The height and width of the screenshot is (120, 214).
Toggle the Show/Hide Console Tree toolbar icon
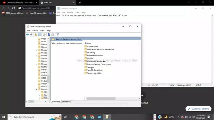point(39,35)
